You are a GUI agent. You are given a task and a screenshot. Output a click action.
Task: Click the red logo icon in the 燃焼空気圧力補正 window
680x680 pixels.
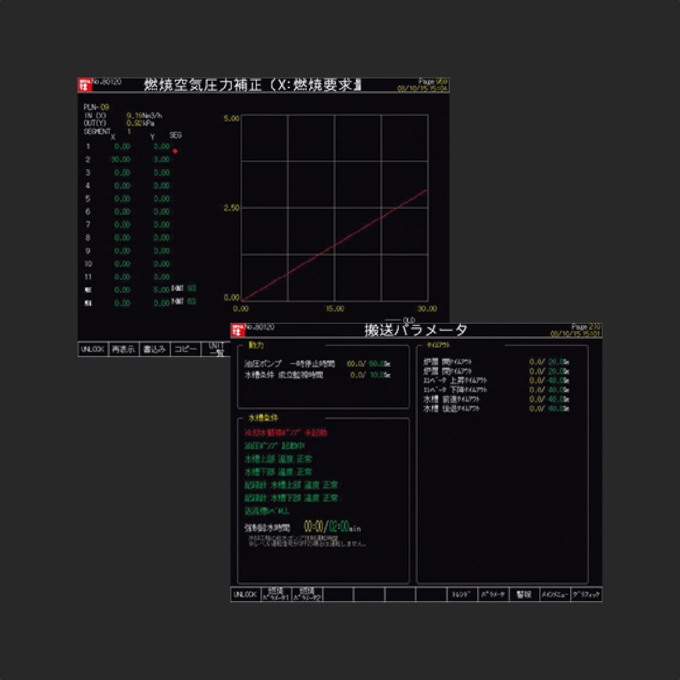point(85,86)
